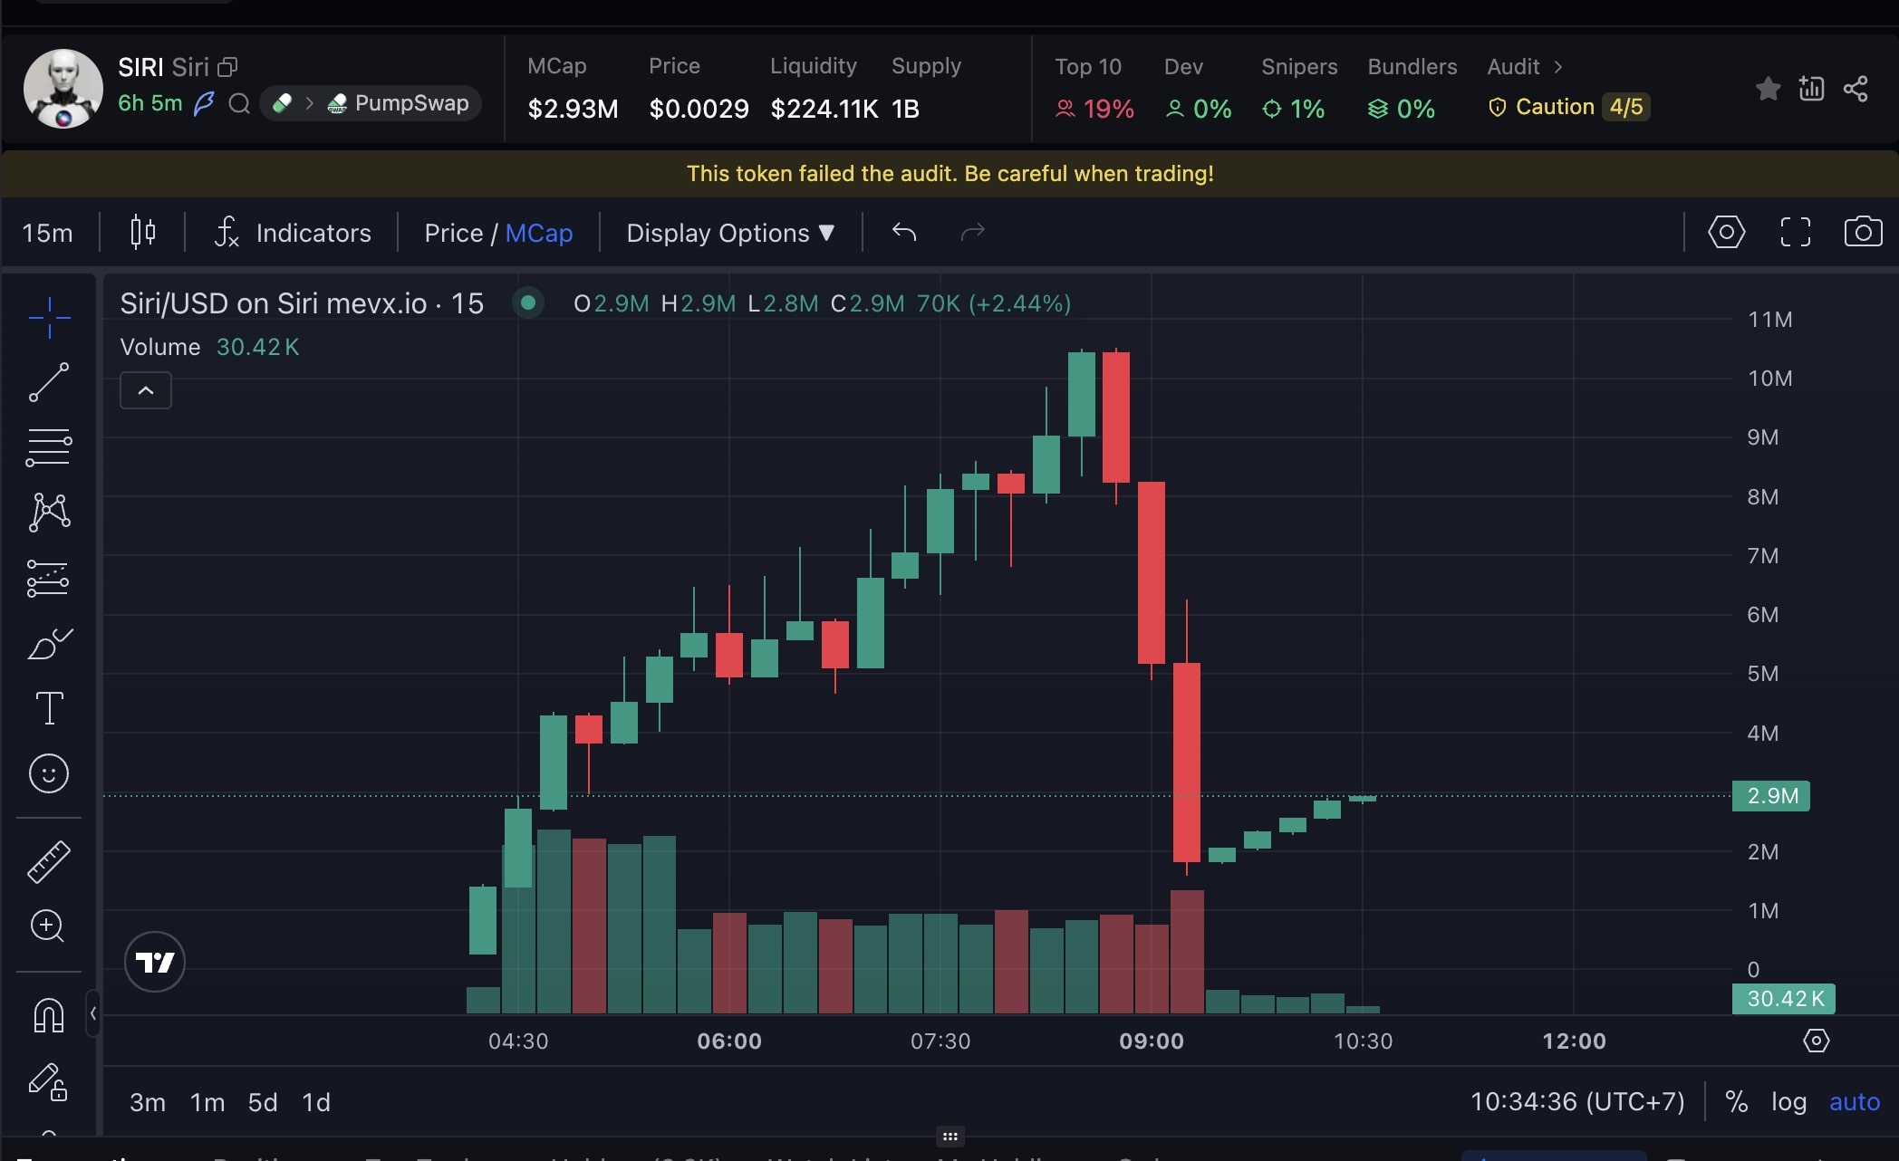Click the 30.42K volume axis label
The width and height of the screenshot is (1899, 1161).
pos(1784,999)
